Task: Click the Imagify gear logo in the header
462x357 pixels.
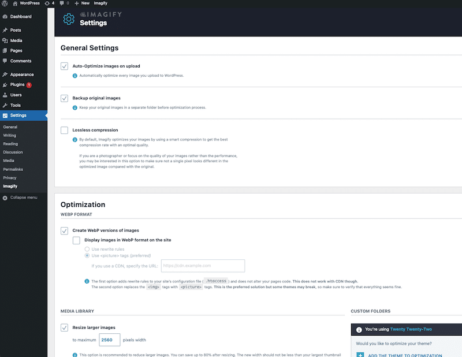Action: pos(69,19)
